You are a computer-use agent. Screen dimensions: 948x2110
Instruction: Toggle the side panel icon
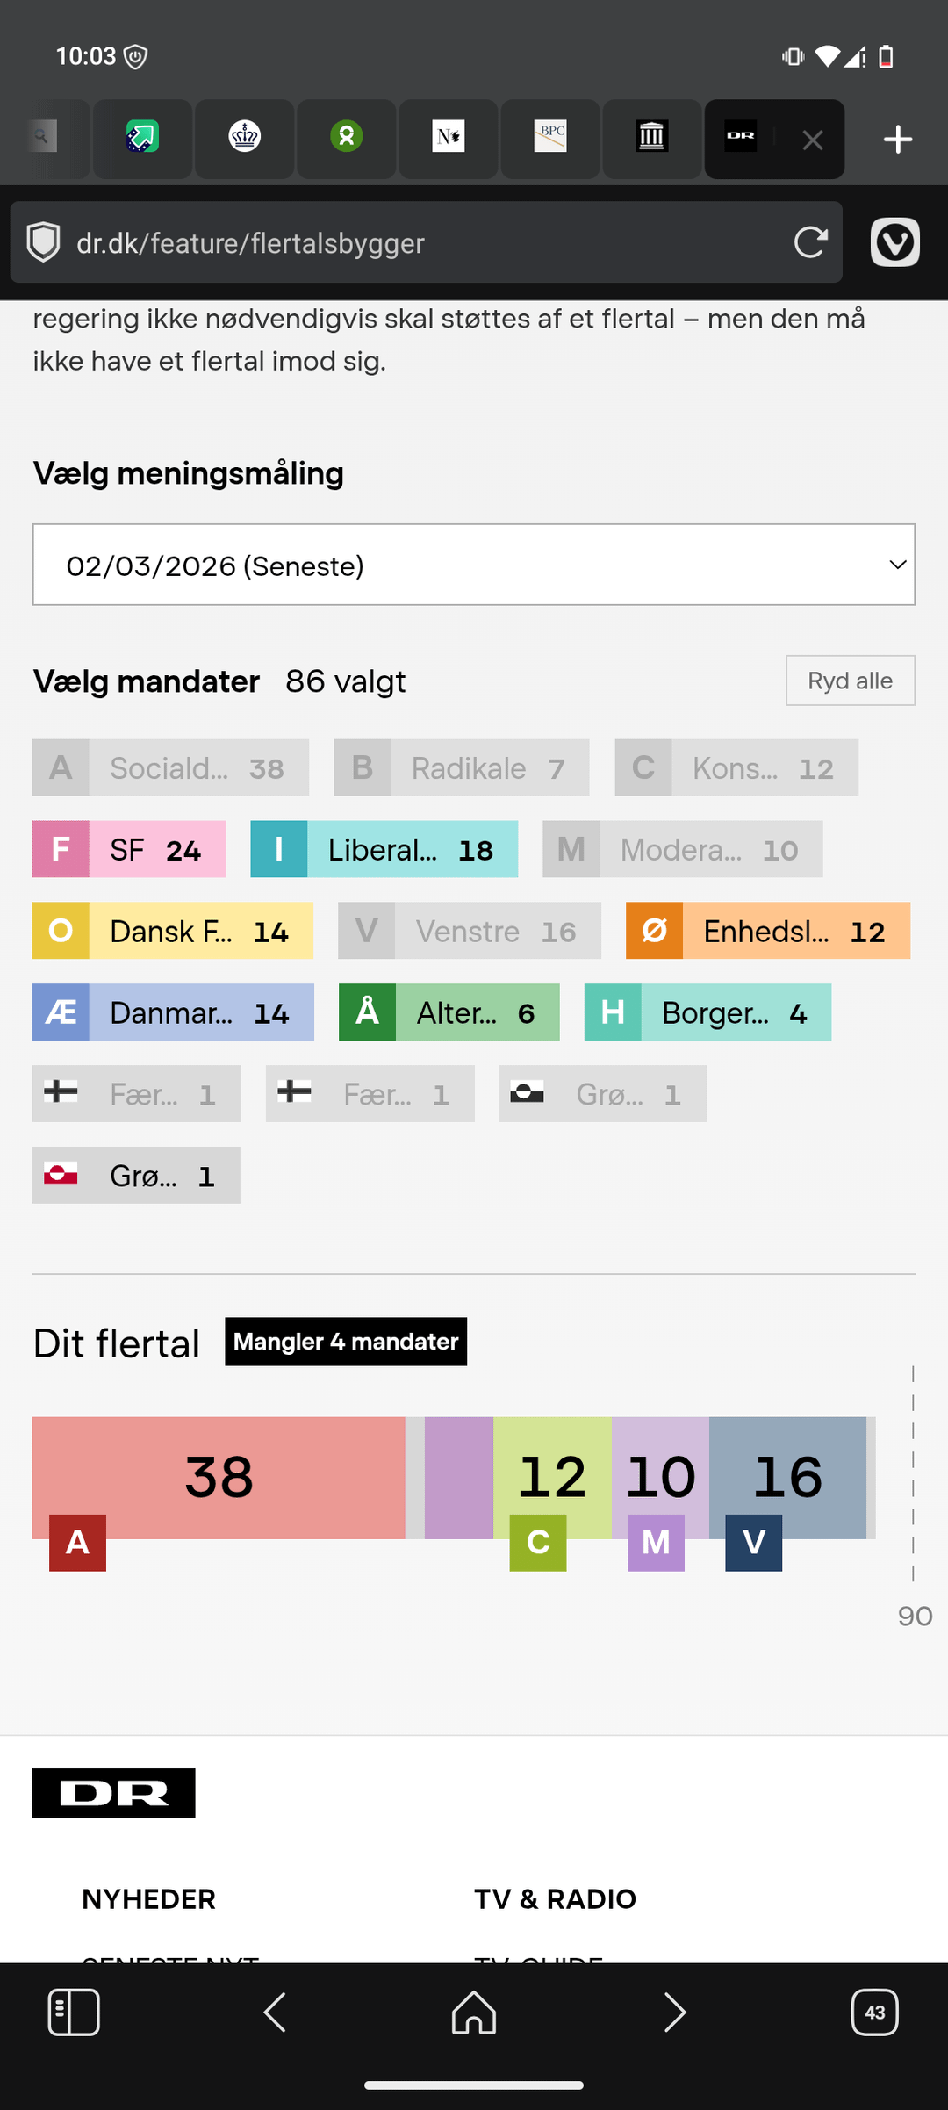pyautogui.click(x=74, y=2012)
